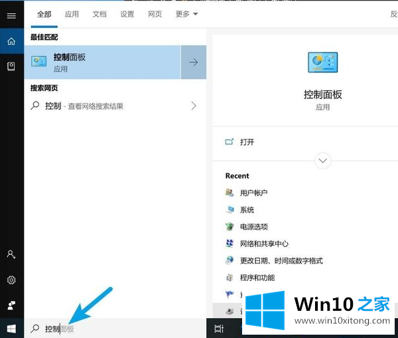This screenshot has height=338, width=398.
Task: Expand the 控制面板 result arrow
Action: [194, 62]
